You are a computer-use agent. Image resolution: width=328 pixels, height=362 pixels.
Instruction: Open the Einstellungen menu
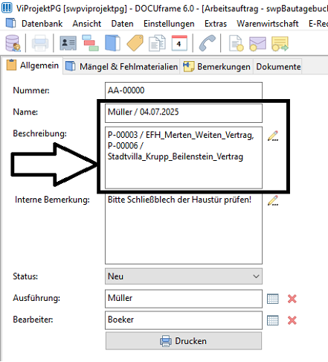(169, 24)
